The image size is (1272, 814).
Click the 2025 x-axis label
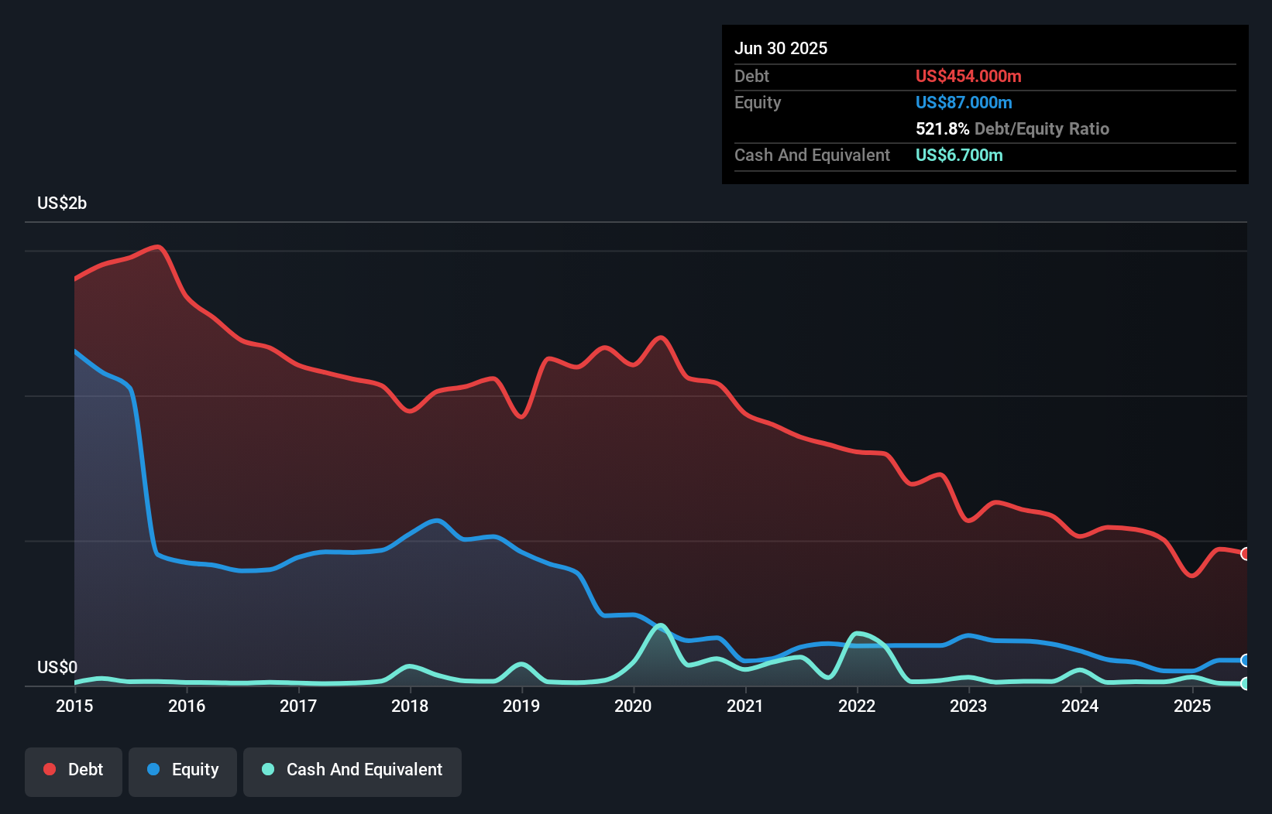(x=1192, y=706)
